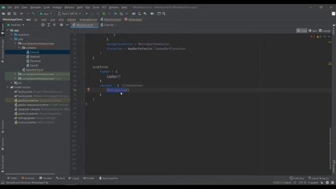Click the Expand All project tree icon
This screenshot has width=336, height=189.
[x=49, y=25]
